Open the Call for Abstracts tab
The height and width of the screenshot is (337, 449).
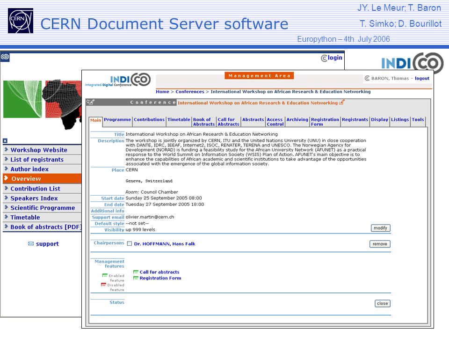point(228,122)
